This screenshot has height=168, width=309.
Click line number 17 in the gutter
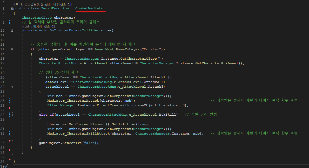tap(2, 63)
